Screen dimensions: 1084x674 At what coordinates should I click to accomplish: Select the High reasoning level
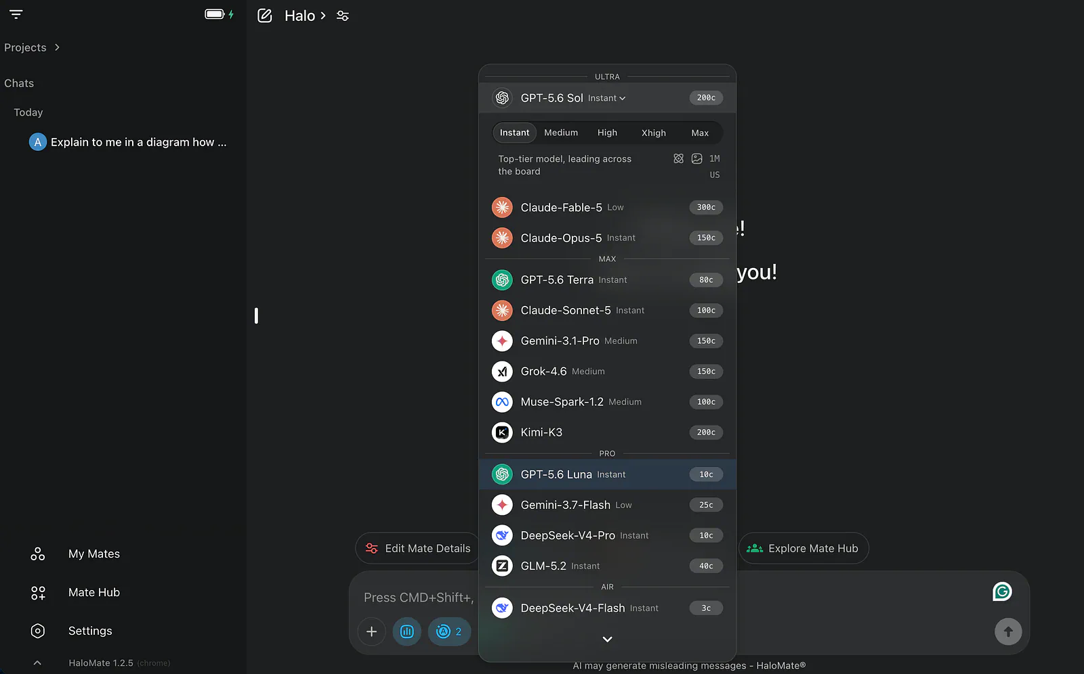click(x=607, y=133)
